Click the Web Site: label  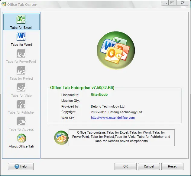[68, 118]
